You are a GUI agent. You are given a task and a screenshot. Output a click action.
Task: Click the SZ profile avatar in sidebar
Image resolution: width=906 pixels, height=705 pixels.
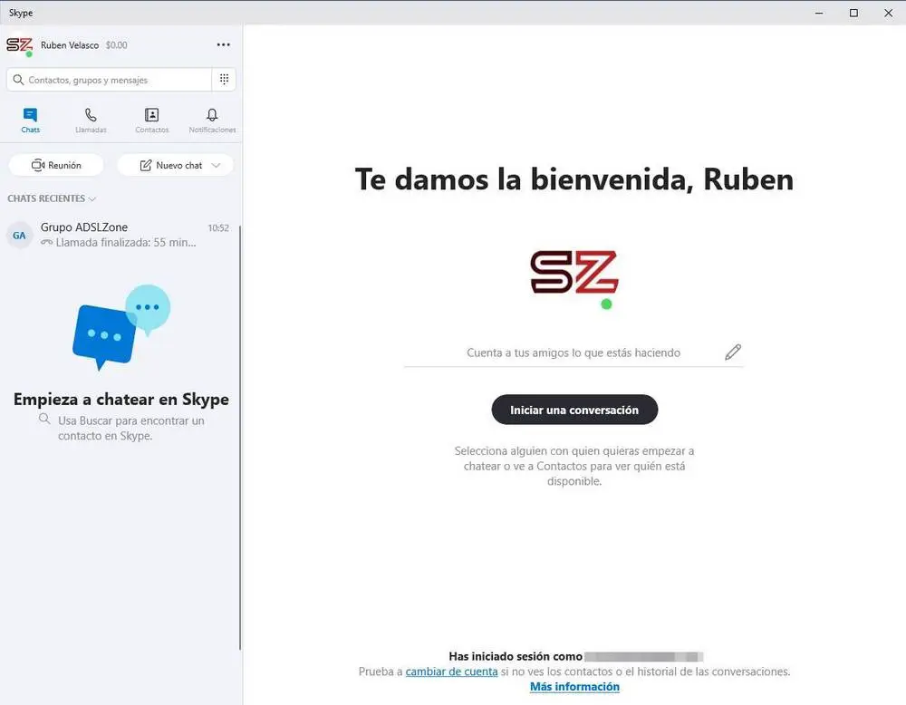pos(19,45)
